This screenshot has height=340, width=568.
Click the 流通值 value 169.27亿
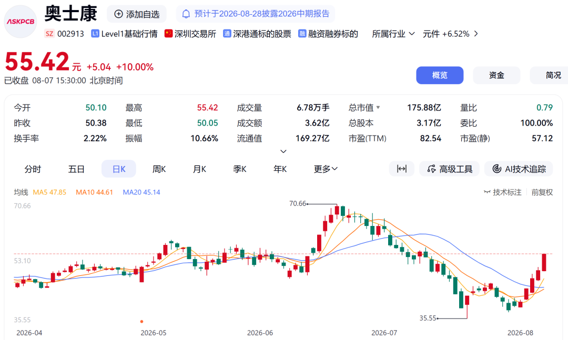(x=312, y=138)
